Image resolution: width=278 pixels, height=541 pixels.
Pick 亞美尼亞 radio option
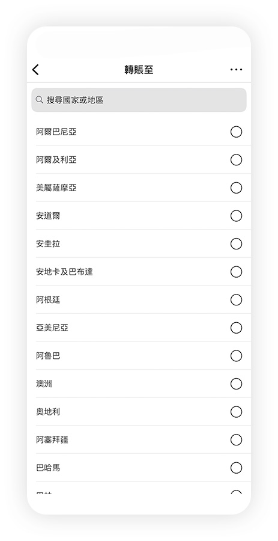tap(236, 328)
